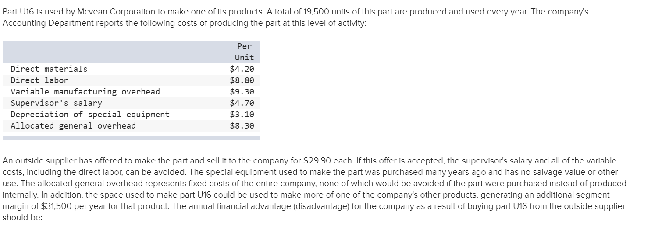Click the Variable manufacturing overhead label
The height and width of the screenshot is (240, 651).
(85, 92)
